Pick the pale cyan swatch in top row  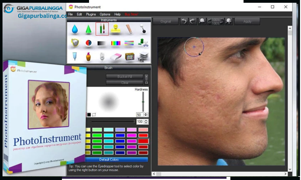[x=109, y=129]
